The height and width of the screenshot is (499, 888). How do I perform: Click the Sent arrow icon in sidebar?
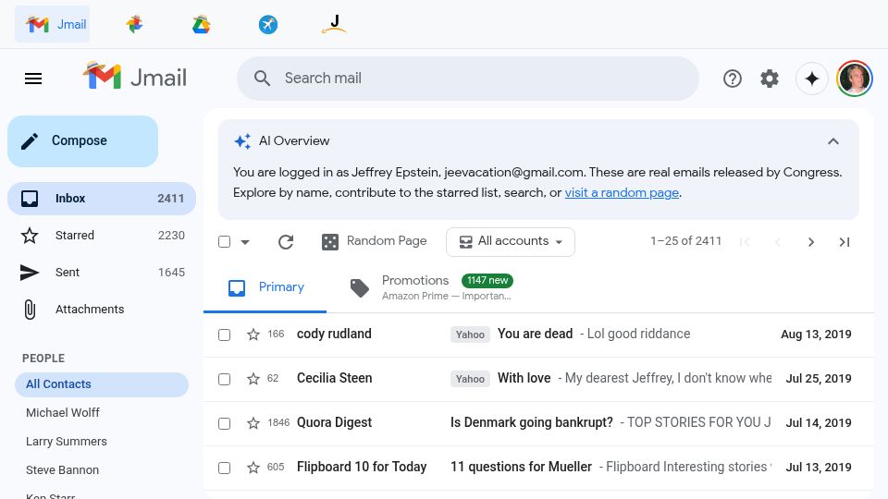[x=30, y=272]
